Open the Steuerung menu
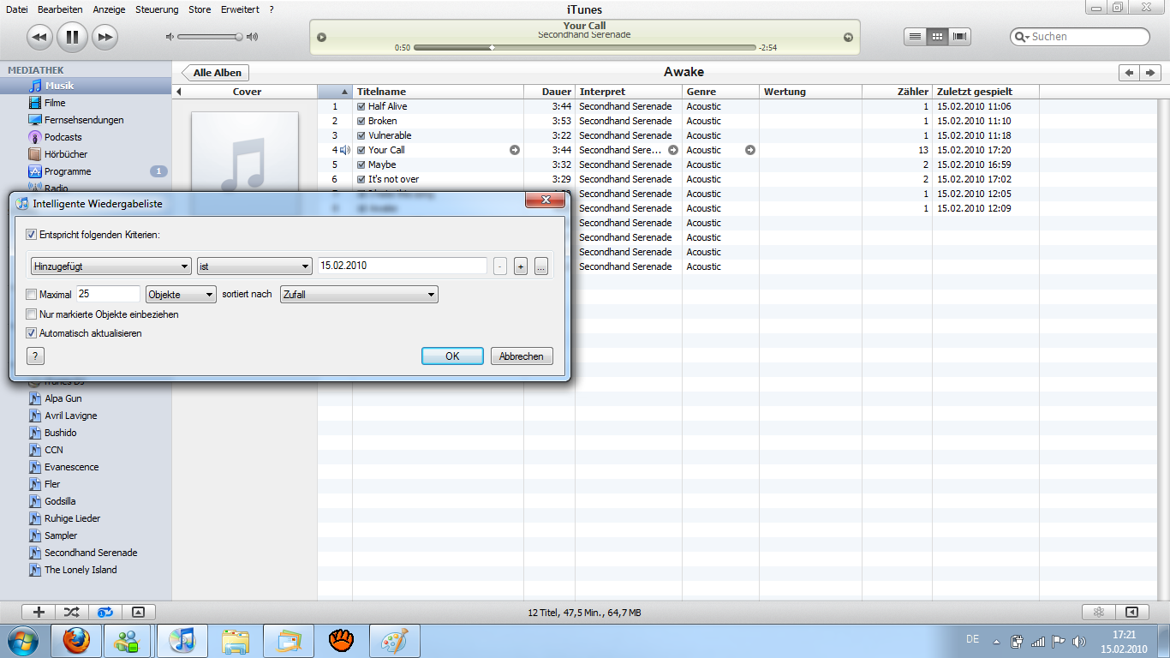This screenshot has width=1170, height=658. (157, 9)
